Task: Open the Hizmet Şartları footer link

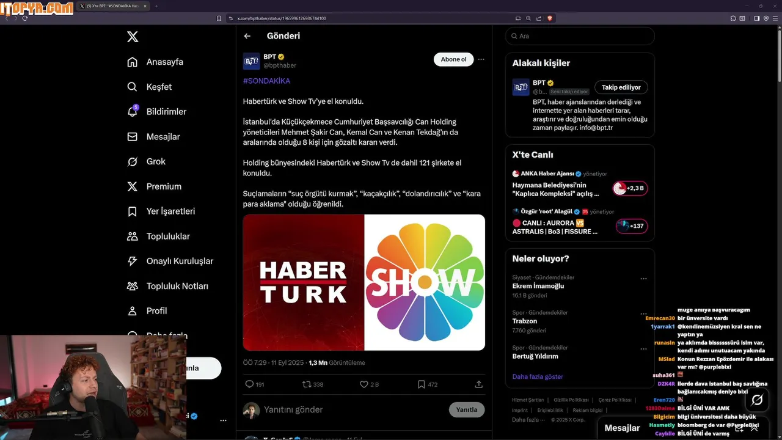Action: (528, 400)
